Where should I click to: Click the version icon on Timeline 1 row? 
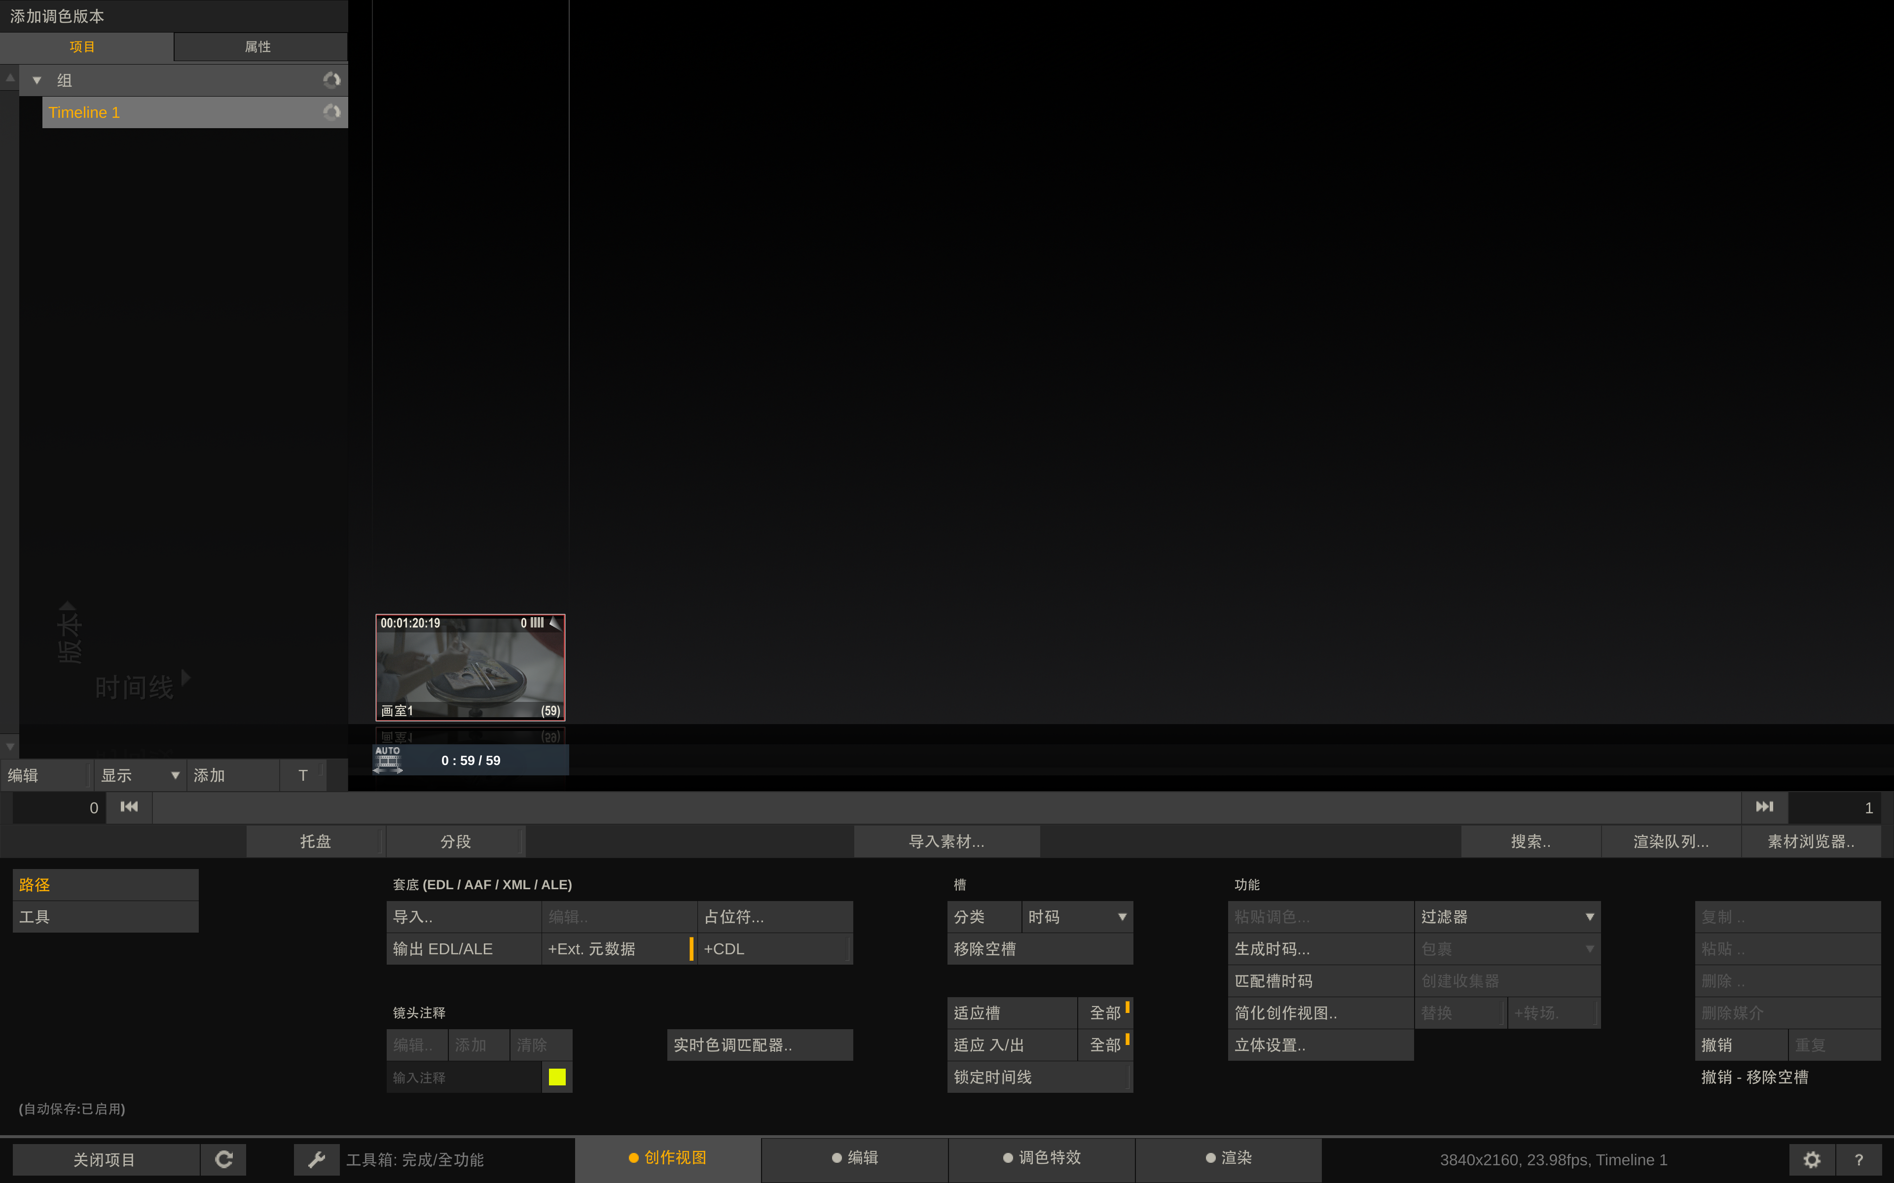click(332, 112)
